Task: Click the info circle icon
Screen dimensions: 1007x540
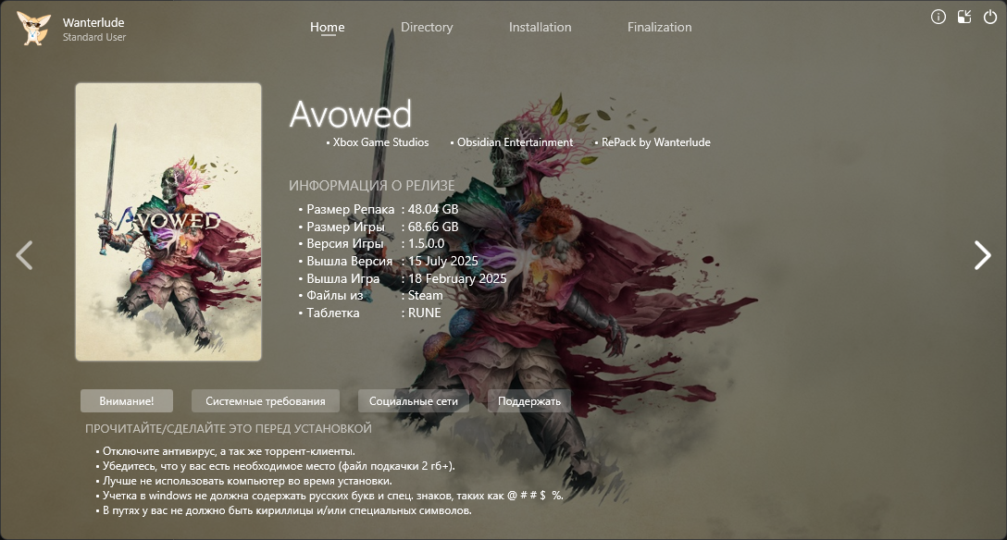Action: (939, 18)
